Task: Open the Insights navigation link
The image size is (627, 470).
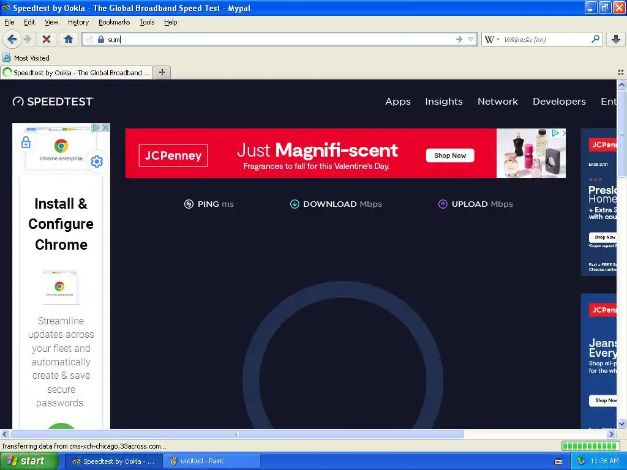Action: (444, 102)
